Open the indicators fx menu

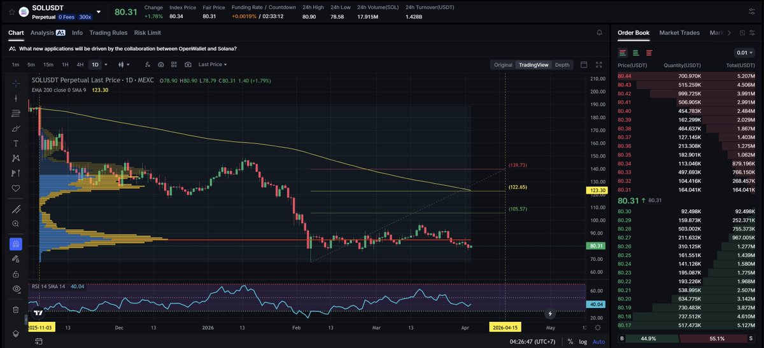coord(148,64)
